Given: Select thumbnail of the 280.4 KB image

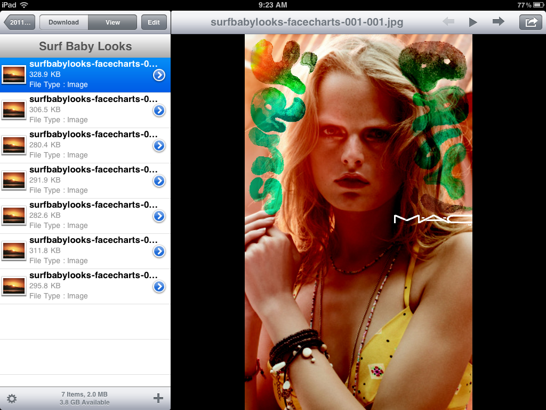Looking at the screenshot, I should pyautogui.click(x=14, y=145).
